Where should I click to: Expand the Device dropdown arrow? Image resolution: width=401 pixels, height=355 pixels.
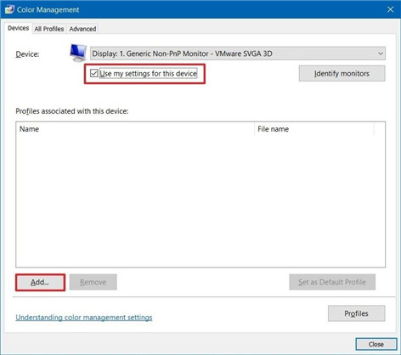tap(381, 54)
